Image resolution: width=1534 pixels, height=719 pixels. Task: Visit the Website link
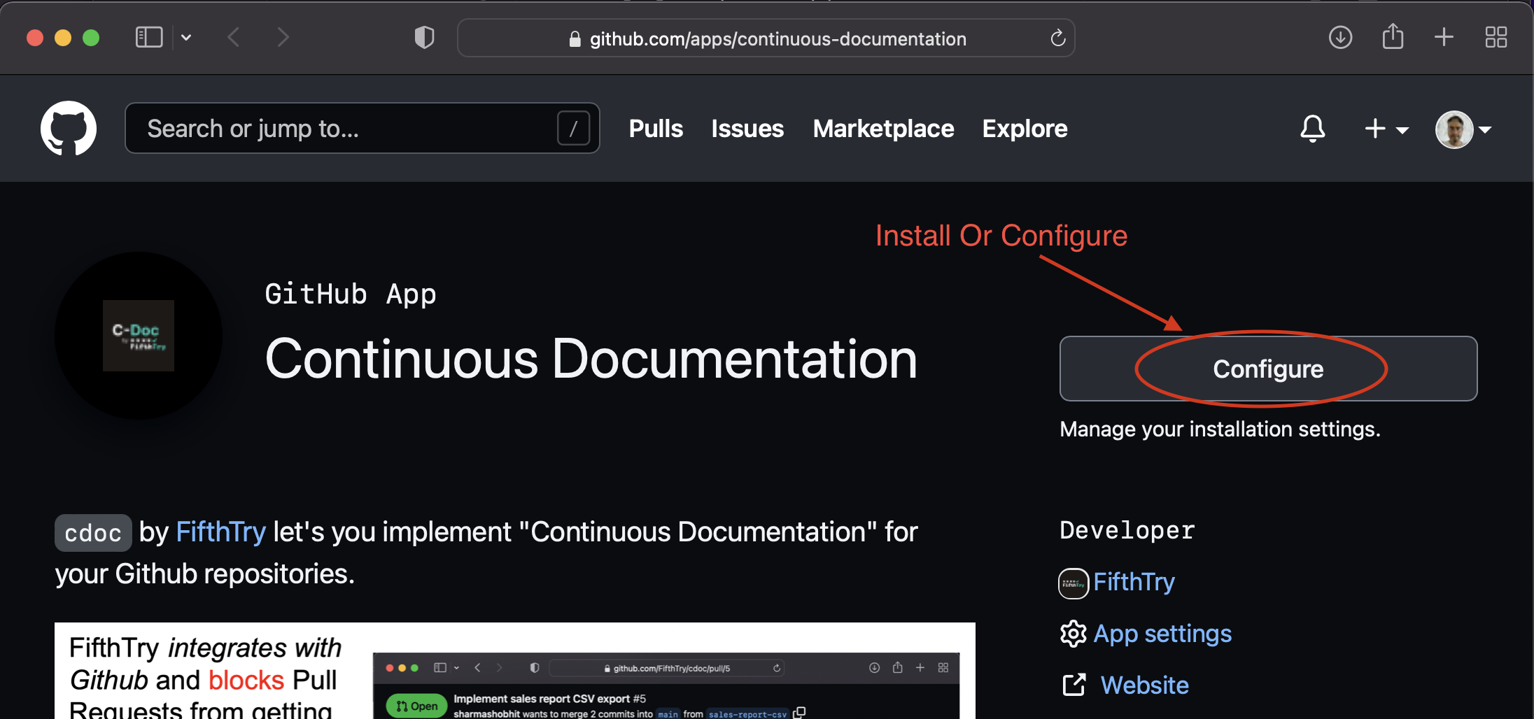pos(1145,685)
